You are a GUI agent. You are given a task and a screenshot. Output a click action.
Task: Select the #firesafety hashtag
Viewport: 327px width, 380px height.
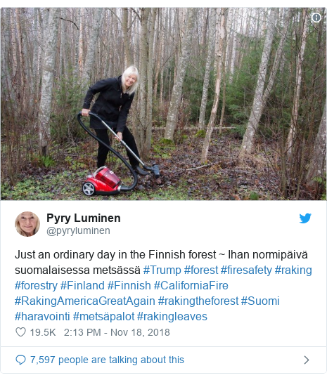[x=246, y=270]
